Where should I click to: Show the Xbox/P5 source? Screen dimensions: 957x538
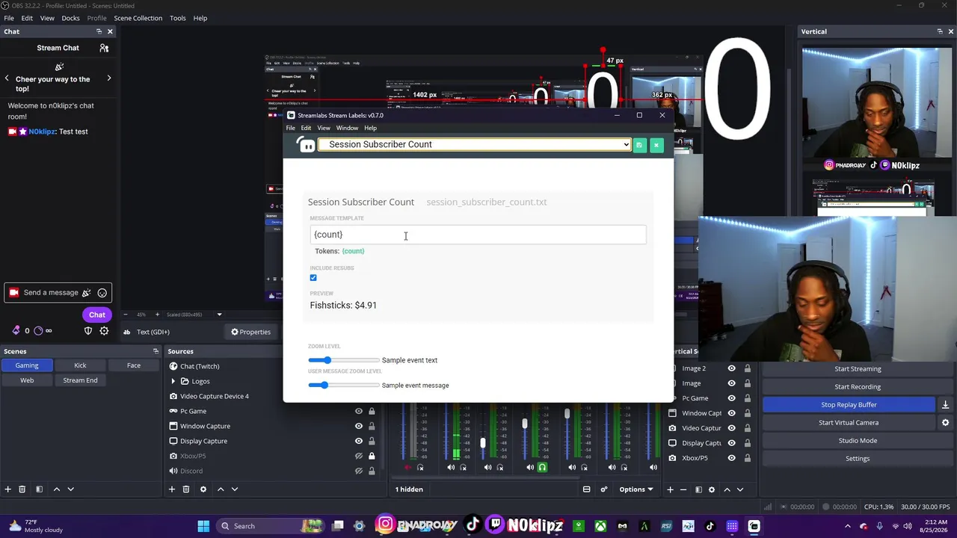click(x=359, y=456)
